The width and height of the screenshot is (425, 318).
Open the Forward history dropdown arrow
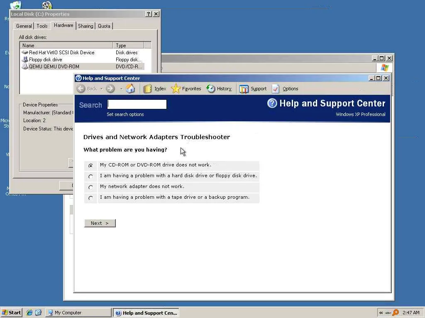pos(121,89)
